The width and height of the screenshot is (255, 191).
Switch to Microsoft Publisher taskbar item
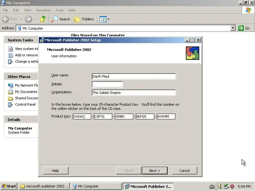click(x=148, y=186)
